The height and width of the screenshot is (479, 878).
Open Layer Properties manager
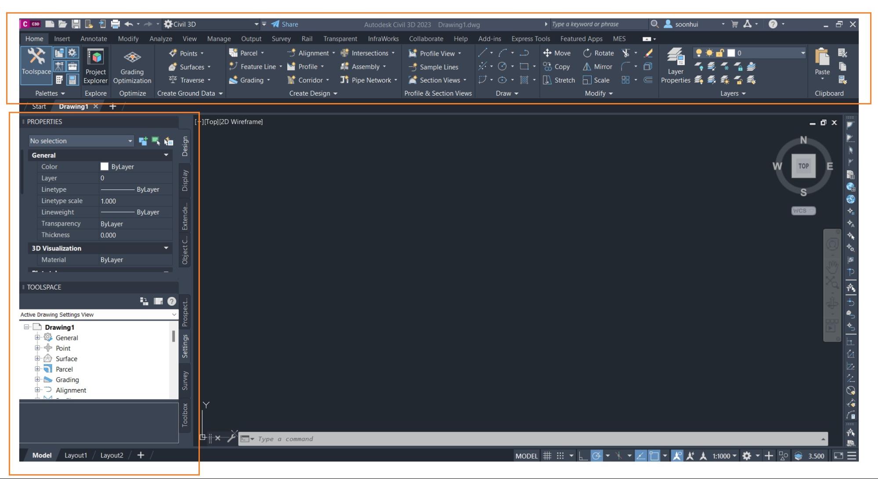click(675, 66)
